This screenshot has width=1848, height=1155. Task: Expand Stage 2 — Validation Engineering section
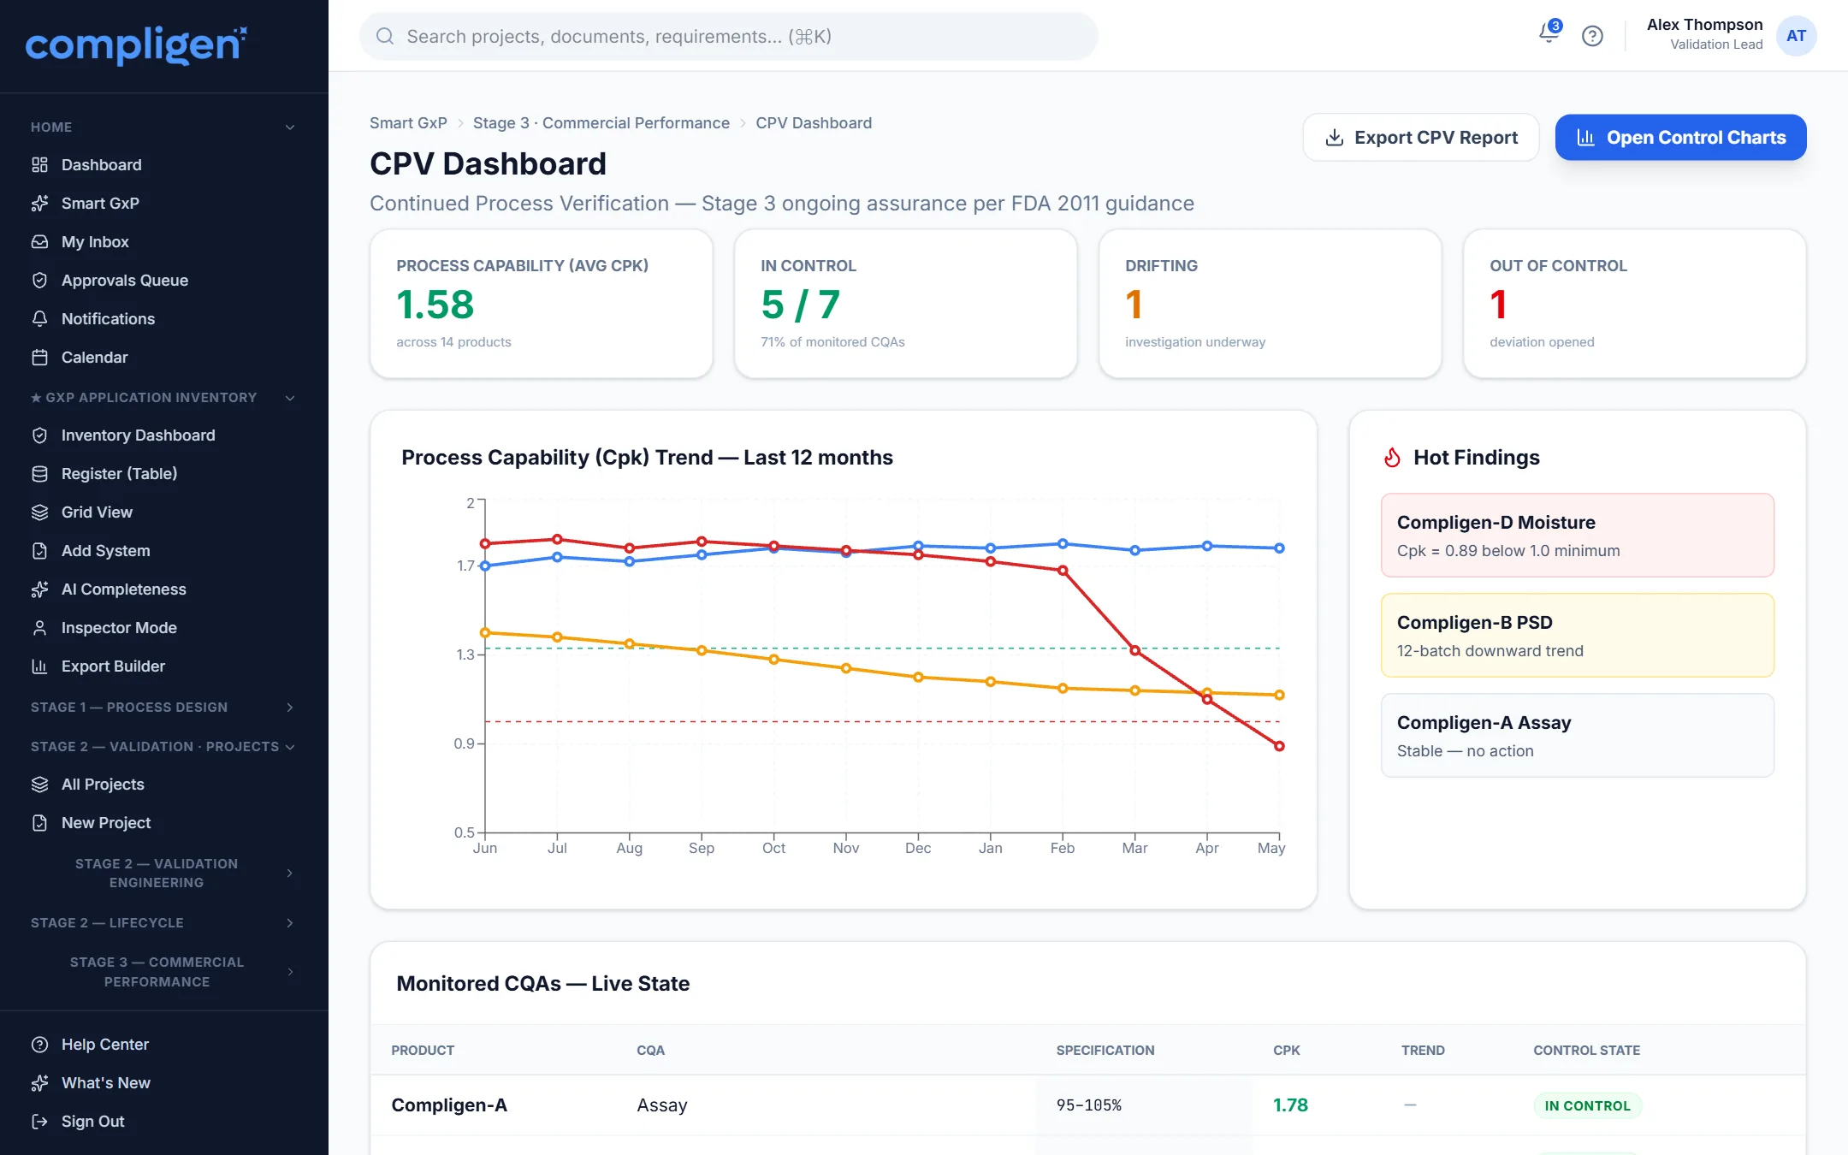click(x=290, y=873)
